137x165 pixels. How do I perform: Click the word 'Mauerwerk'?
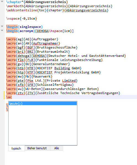pos(42,76)
